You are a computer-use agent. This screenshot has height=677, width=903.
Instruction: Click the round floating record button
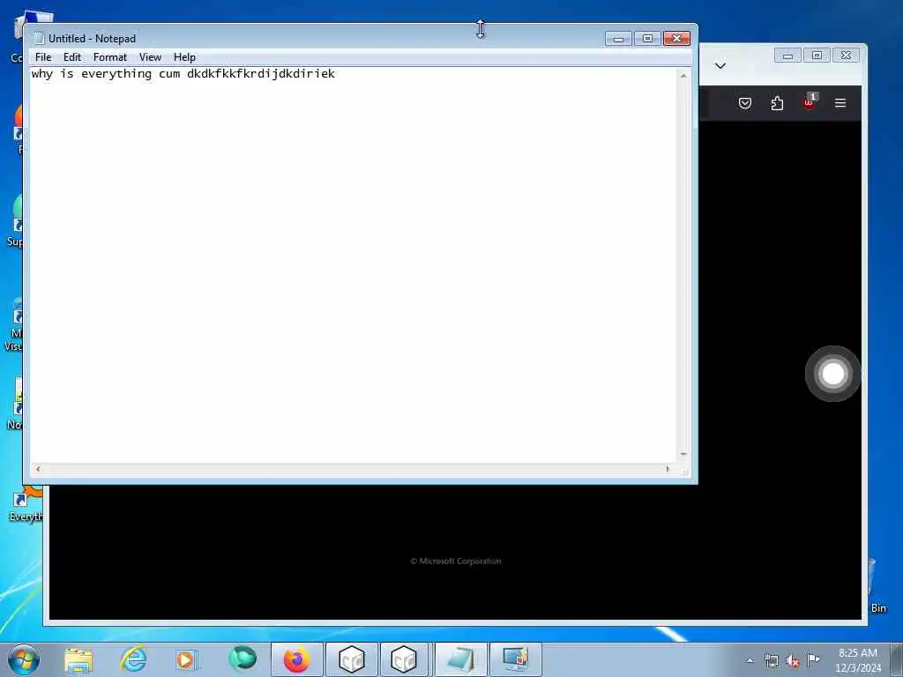(x=832, y=374)
